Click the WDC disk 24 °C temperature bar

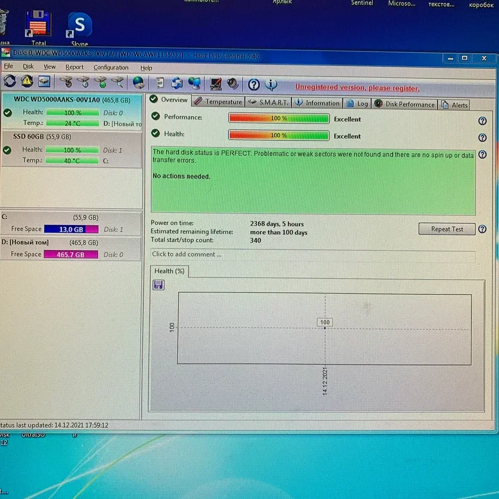coord(73,123)
